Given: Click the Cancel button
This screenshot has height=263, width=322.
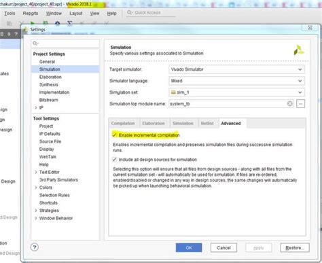Looking at the screenshot, I should click(x=223, y=248).
